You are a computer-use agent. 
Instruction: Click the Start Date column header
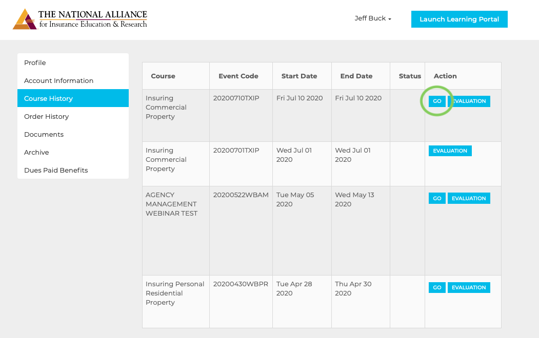pyautogui.click(x=299, y=76)
